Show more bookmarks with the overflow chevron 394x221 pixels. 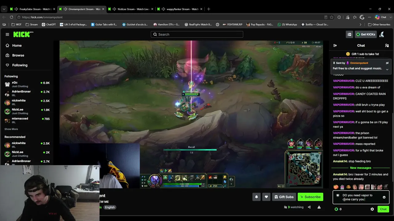(360, 25)
